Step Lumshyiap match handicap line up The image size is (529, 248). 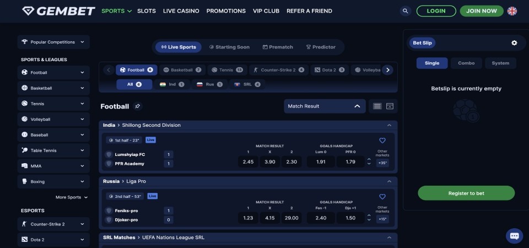[369, 159]
